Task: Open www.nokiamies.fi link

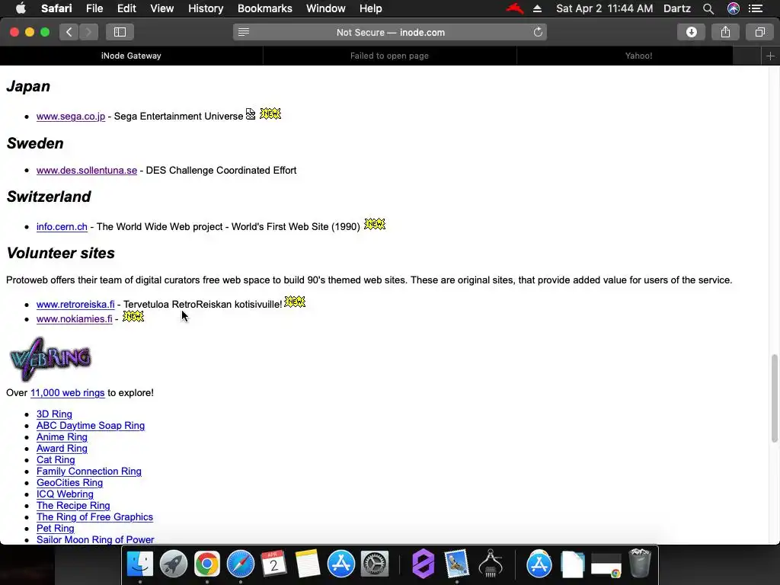Action: point(74,319)
